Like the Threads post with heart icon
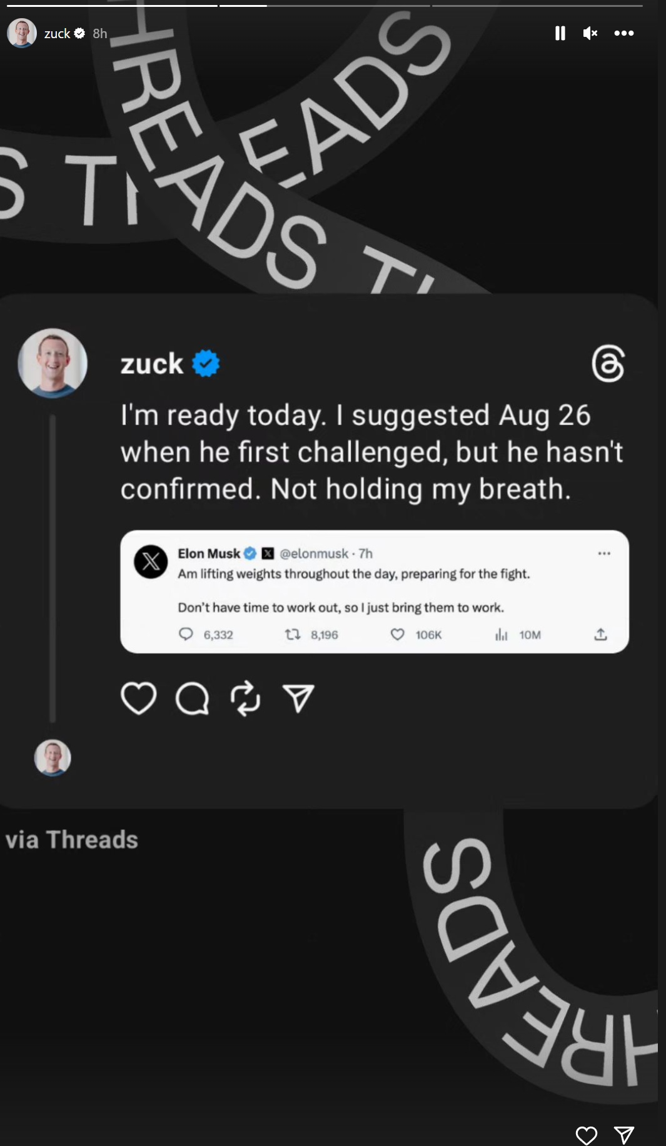This screenshot has height=1146, width=666. coord(138,698)
